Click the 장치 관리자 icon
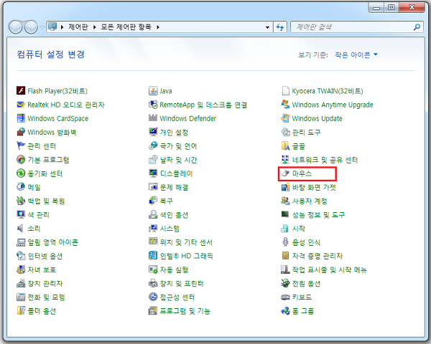 (21, 283)
